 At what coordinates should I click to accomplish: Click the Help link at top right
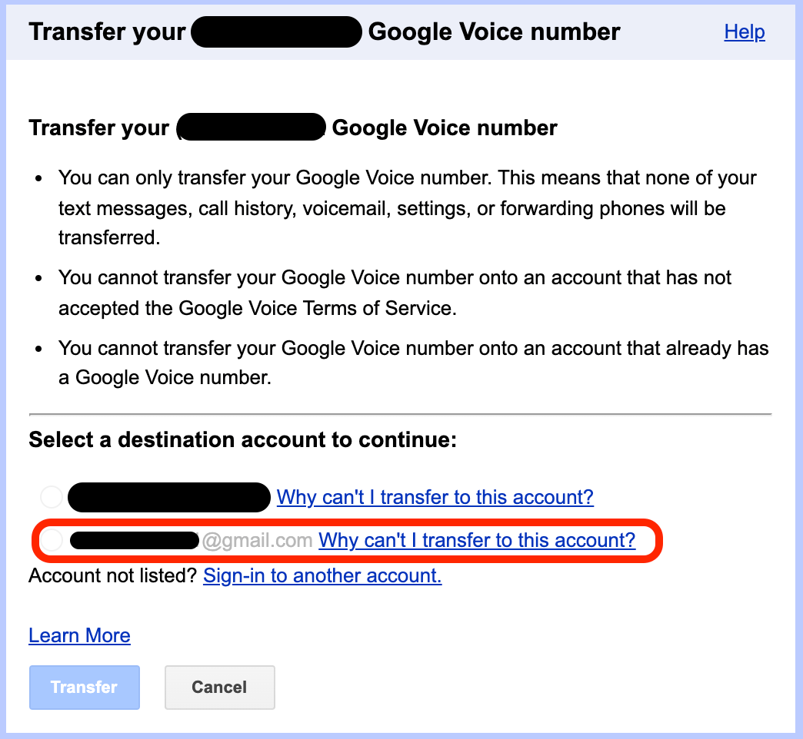point(744,32)
